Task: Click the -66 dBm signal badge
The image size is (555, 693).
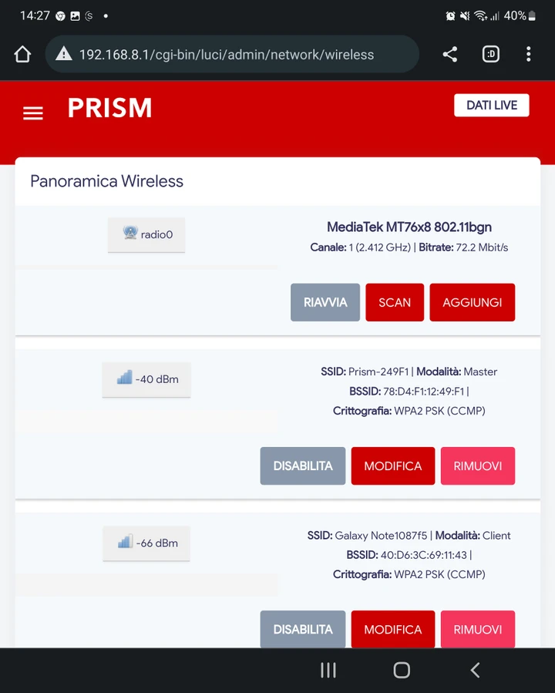Action: tap(146, 543)
